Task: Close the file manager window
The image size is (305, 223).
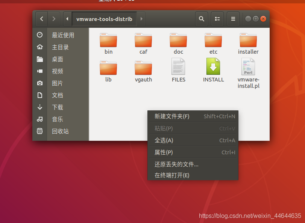Action: [263, 19]
